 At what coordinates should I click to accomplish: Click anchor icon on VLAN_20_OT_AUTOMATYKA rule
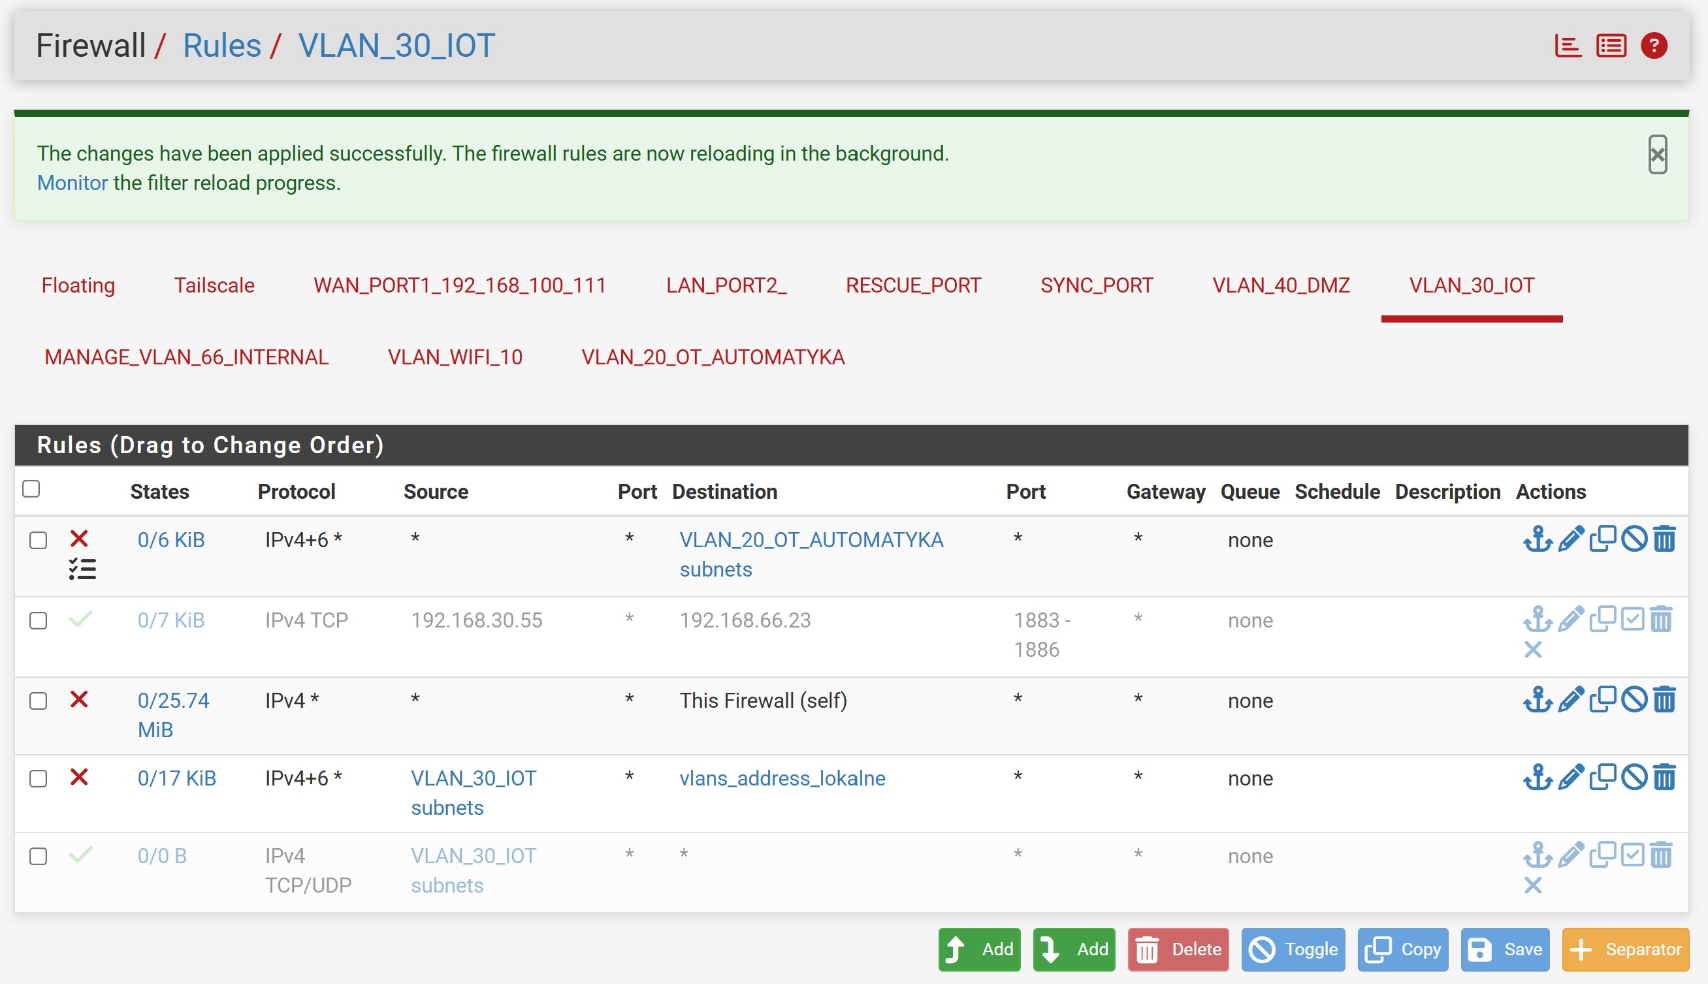1537,539
